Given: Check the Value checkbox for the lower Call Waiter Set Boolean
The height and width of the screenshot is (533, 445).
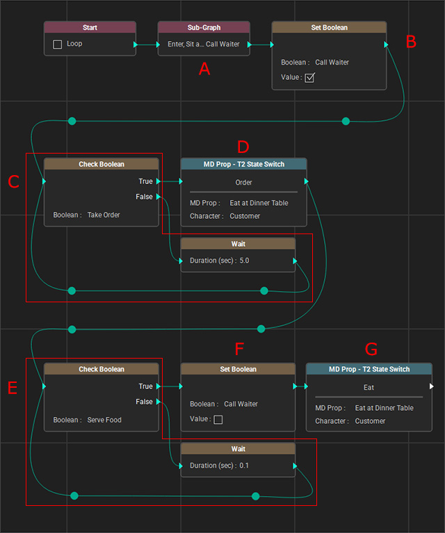Looking at the screenshot, I should coord(218,420).
